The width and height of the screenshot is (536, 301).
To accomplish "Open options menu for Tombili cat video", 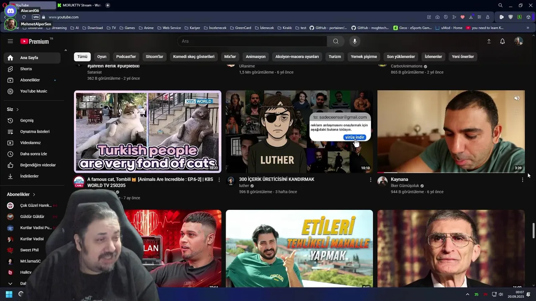I will [219, 180].
